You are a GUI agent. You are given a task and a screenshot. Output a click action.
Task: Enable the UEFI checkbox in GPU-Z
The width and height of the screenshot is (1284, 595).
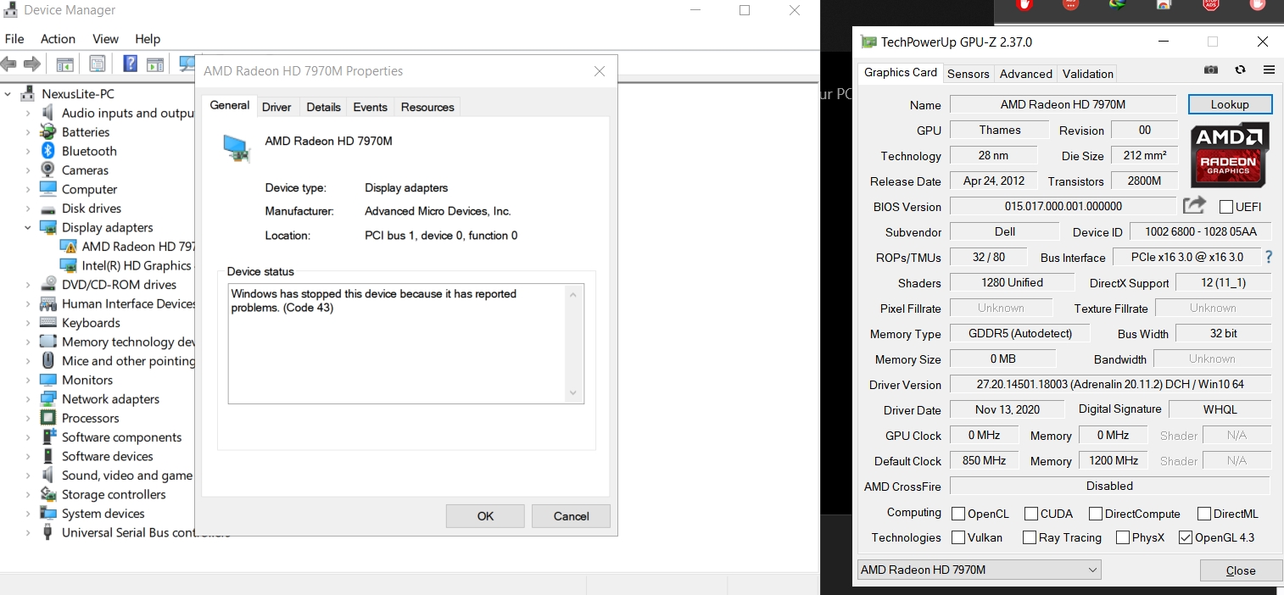[x=1225, y=207]
